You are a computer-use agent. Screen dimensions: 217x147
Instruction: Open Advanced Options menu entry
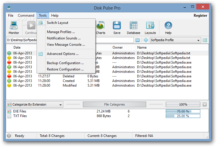click(x=66, y=54)
